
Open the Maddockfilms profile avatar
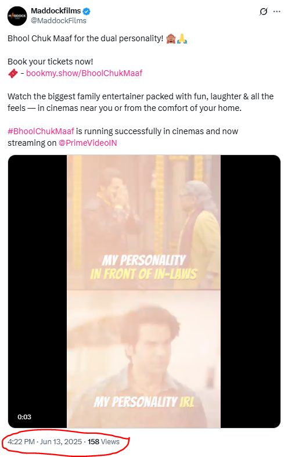[17, 16]
